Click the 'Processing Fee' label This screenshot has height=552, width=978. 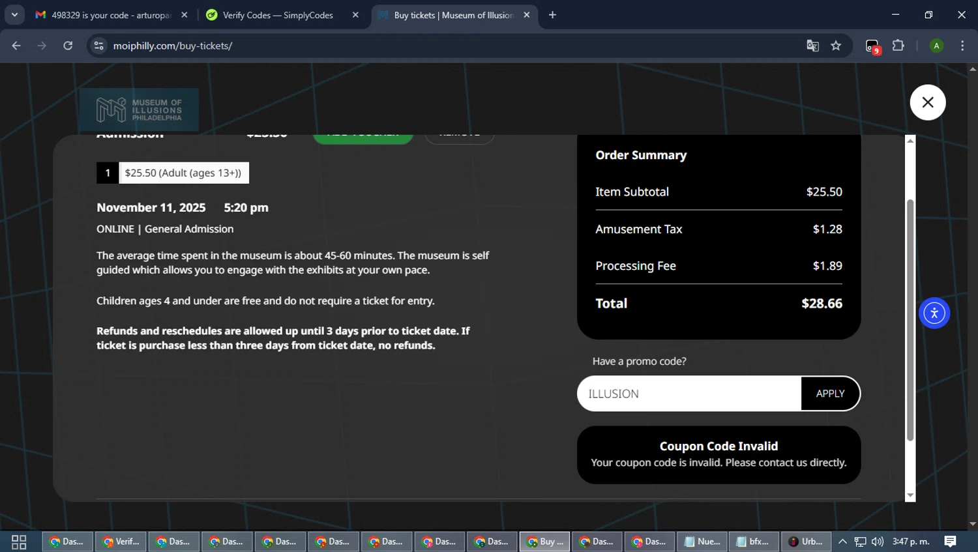[636, 266]
